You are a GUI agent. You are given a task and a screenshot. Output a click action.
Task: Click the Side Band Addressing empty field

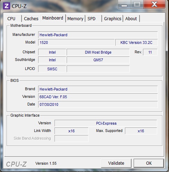[x=71, y=139]
